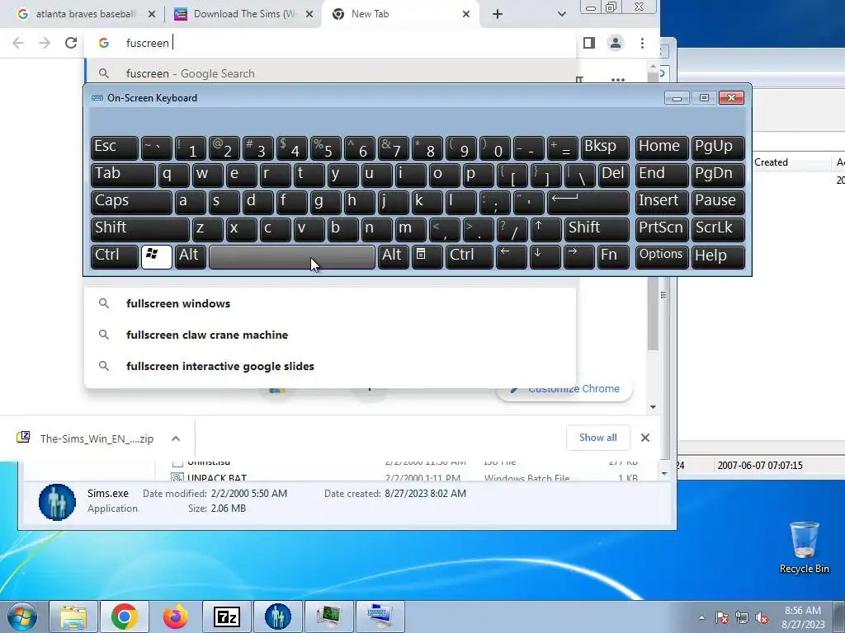845x633 pixels.
Task: Close the atlanta braves baseball tab
Action: (x=152, y=14)
